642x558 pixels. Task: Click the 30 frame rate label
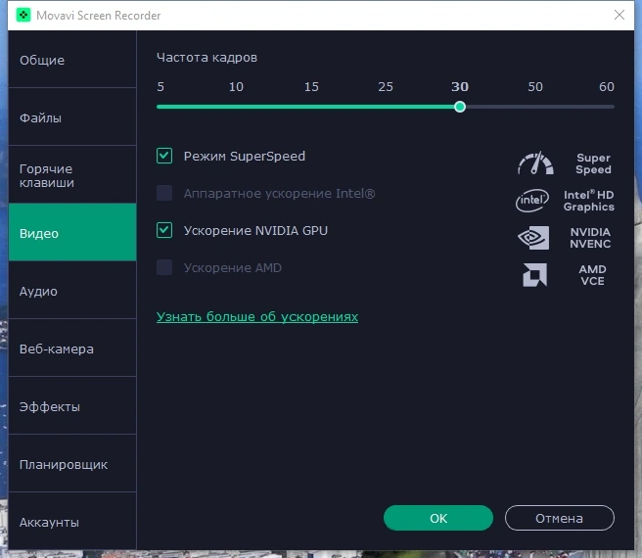tap(460, 87)
